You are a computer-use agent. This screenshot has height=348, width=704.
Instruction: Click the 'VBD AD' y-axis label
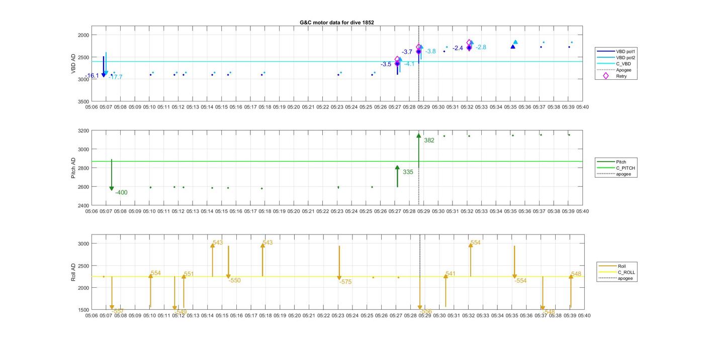click(x=73, y=64)
